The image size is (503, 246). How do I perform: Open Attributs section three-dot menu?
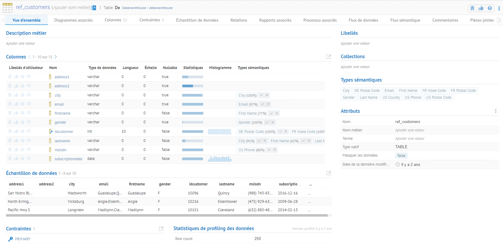tap(495, 111)
